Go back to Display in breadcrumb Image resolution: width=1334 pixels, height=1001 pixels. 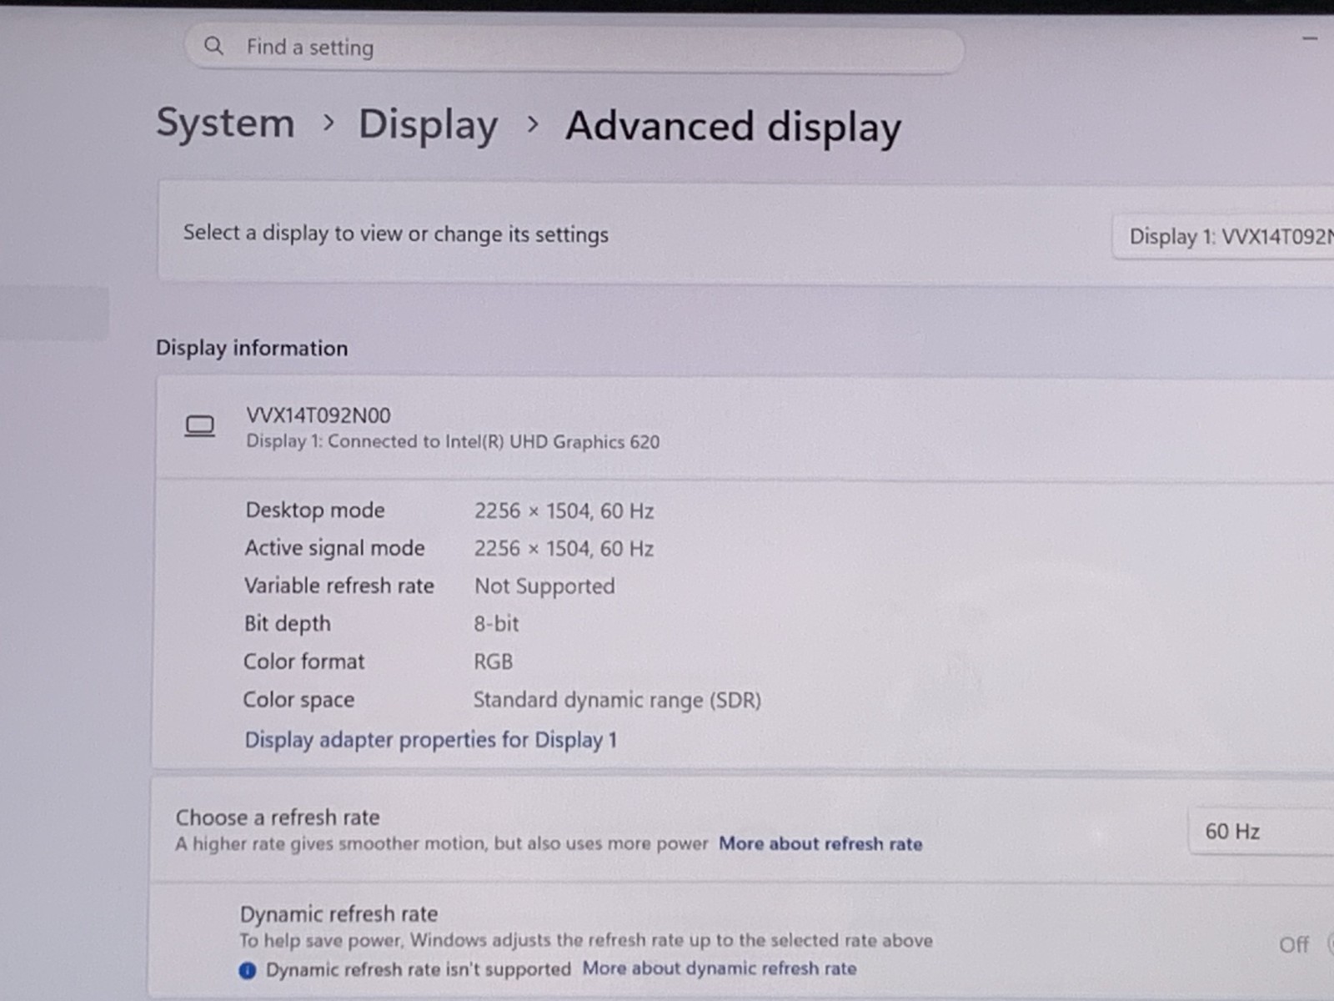[428, 125]
